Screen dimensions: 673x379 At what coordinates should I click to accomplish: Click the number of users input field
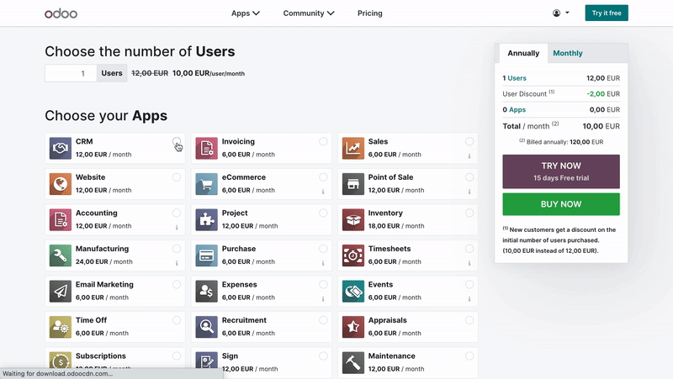(71, 73)
